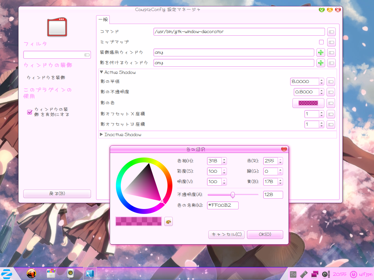Viewport: 374px width, 280px height.
Task: Increase 影の半径 spinner value
Action: (x=322, y=80)
